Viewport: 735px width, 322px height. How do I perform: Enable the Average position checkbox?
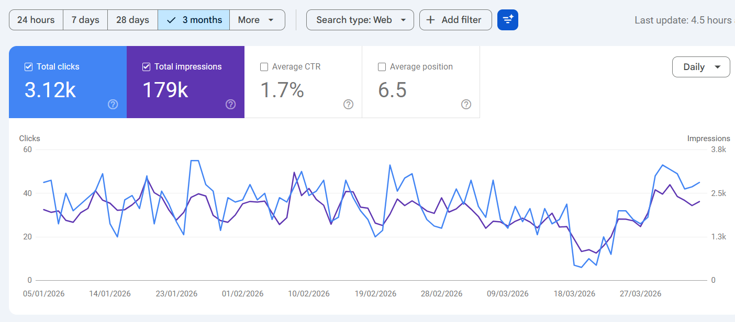(x=382, y=67)
